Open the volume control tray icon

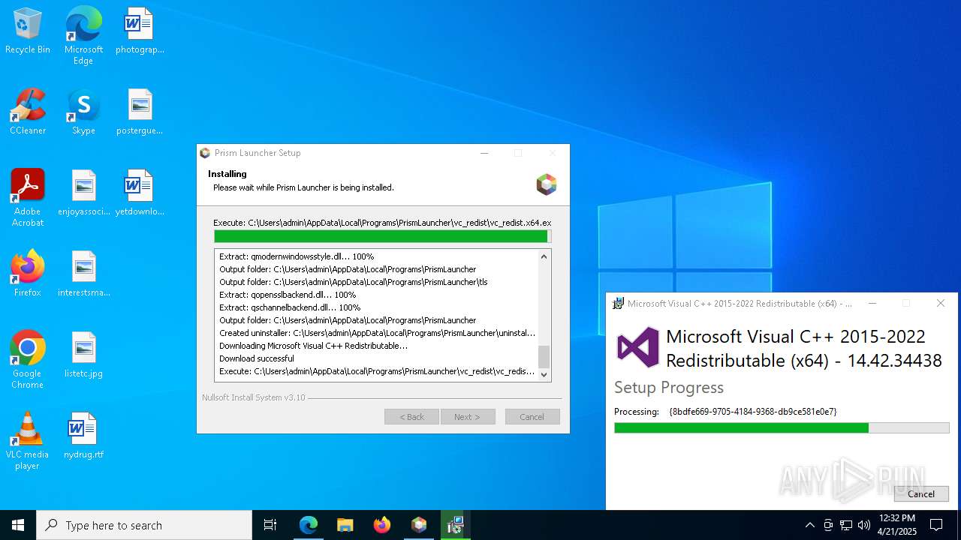pos(864,525)
